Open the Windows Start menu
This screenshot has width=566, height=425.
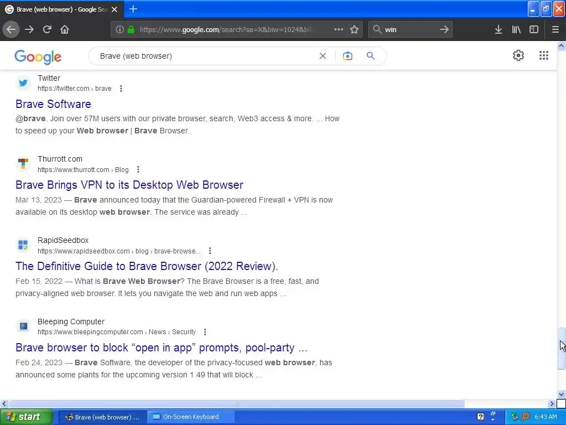tap(26, 417)
